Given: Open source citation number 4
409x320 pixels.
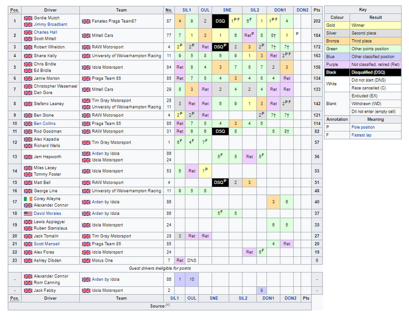Looking at the screenshot, I should pyautogui.click(x=167, y=305).
